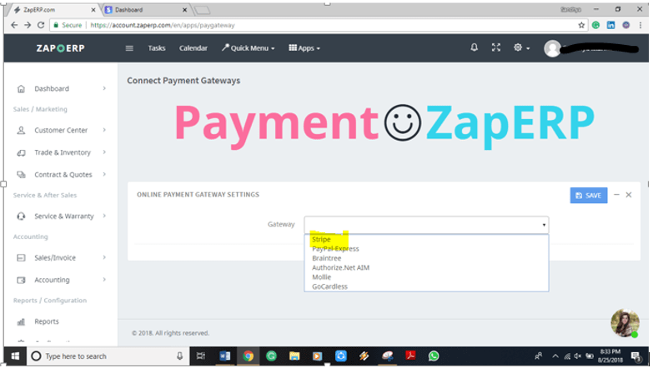Toggle fullscreen mode icon in header
Image resolution: width=653 pixels, height=368 pixels.
tap(495, 47)
